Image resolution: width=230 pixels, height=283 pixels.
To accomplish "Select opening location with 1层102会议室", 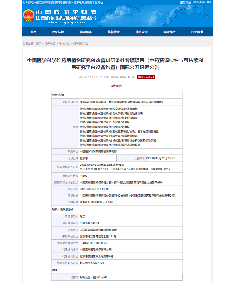I will pos(128,196).
